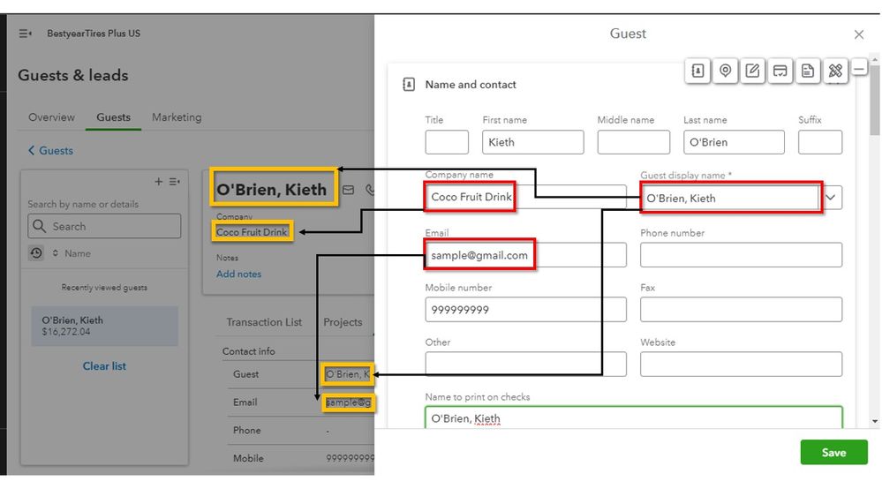Edit the First name field Kieth
Image resolution: width=882 pixels, height=496 pixels.
[532, 142]
